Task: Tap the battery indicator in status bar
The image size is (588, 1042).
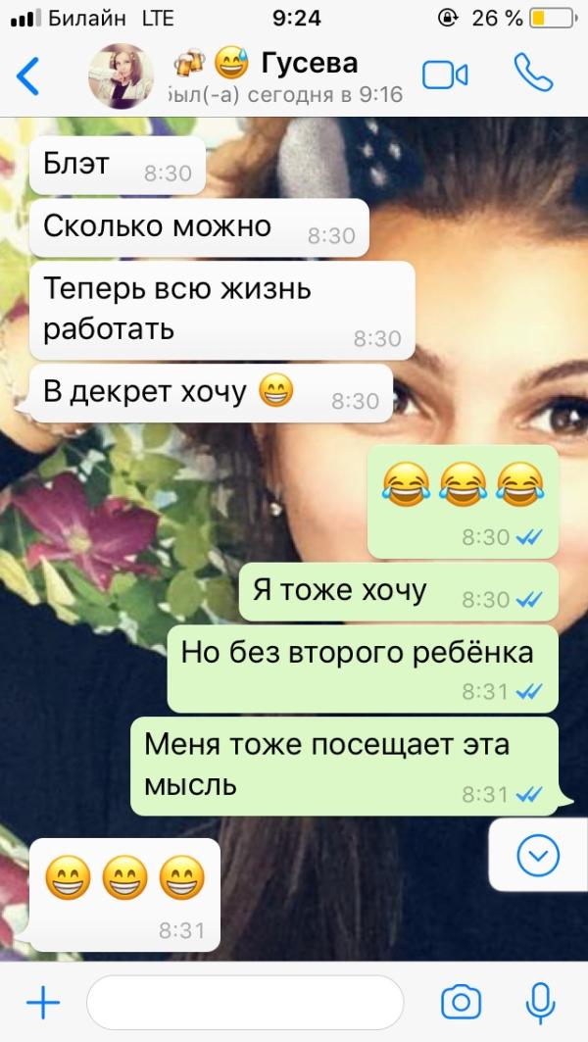Action: coord(554,18)
